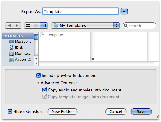Go forward with the right arrow button
Viewport: 161px width, 122px height.
click(17, 25)
